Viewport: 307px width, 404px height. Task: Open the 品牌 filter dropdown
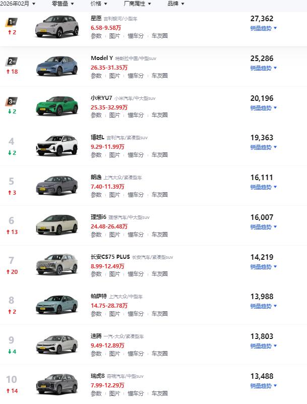176,4
